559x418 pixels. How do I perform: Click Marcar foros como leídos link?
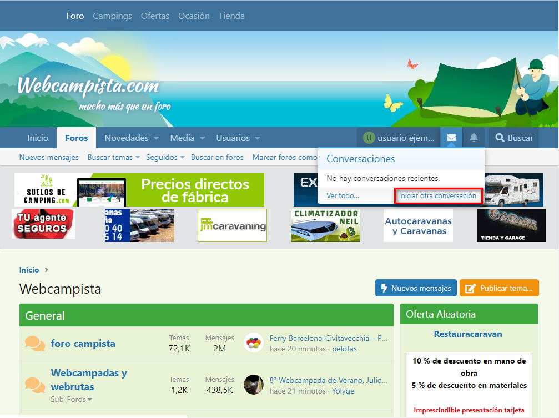tap(285, 157)
